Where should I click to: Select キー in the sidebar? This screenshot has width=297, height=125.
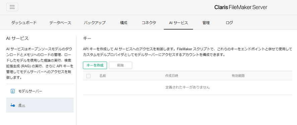click(x=40, y=105)
